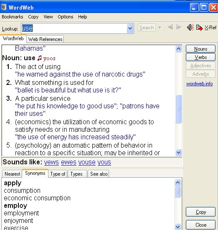Image resolution: width=218 pixels, height=230 pixels.
Task: Open the Search options dropdown arrow
Action: click(160, 28)
